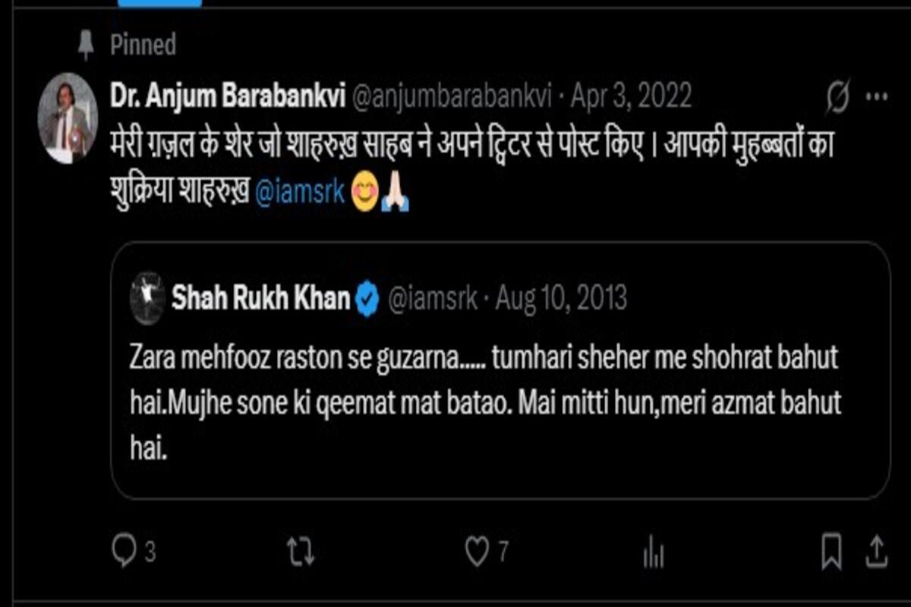Screen dimensions: 911x607
Task: Click the blue verified badge
Action: pyautogui.click(x=367, y=300)
